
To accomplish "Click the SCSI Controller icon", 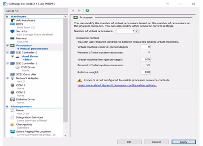I will click(12, 74).
